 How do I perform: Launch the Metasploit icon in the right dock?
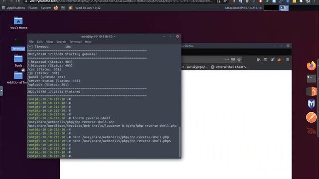tap(311, 104)
